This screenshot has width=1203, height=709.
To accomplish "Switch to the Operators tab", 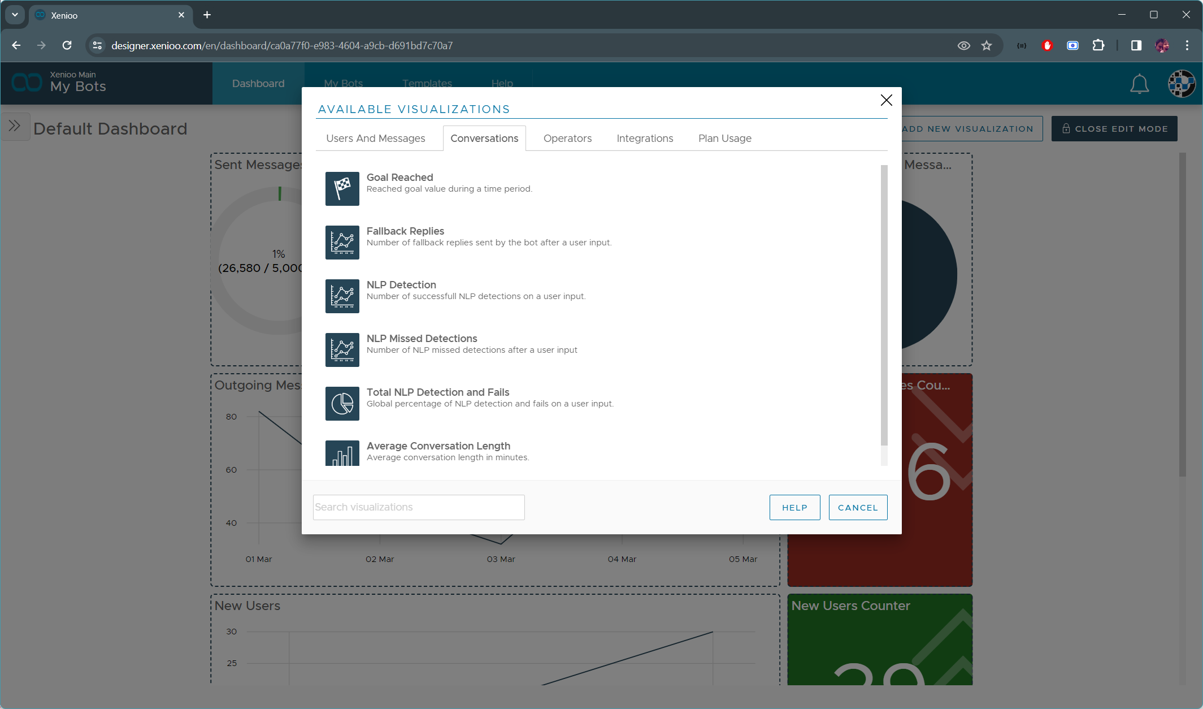I will 567,139.
